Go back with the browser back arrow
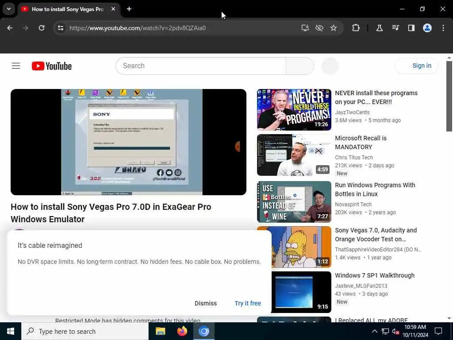Viewport: 453px width, 340px height. pyautogui.click(x=10, y=28)
